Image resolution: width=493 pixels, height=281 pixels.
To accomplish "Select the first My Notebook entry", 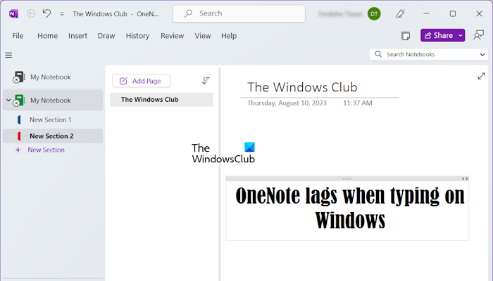I will [53, 77].
